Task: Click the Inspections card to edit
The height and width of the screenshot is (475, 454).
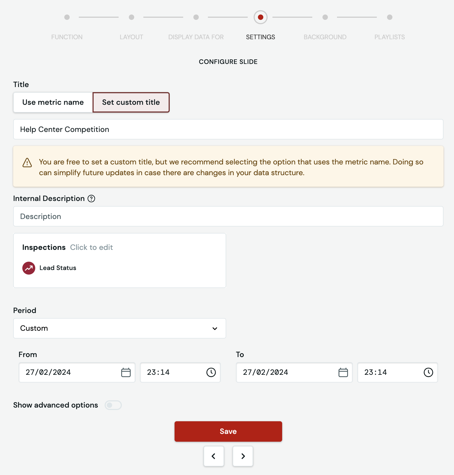Action: [x=120, y=261]
